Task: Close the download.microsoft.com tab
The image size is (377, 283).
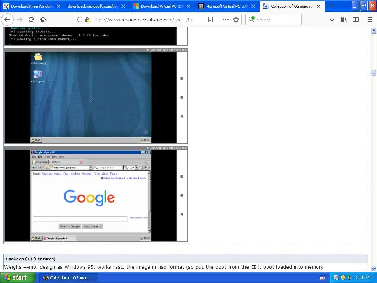Action: click(x=123, y=6)
